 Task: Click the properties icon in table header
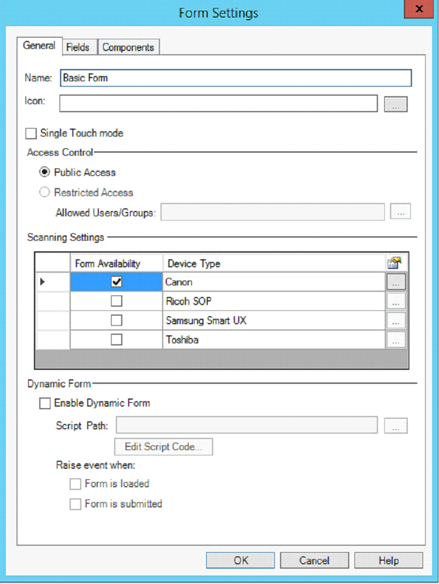pyautogui.click(x=394, y=263)
